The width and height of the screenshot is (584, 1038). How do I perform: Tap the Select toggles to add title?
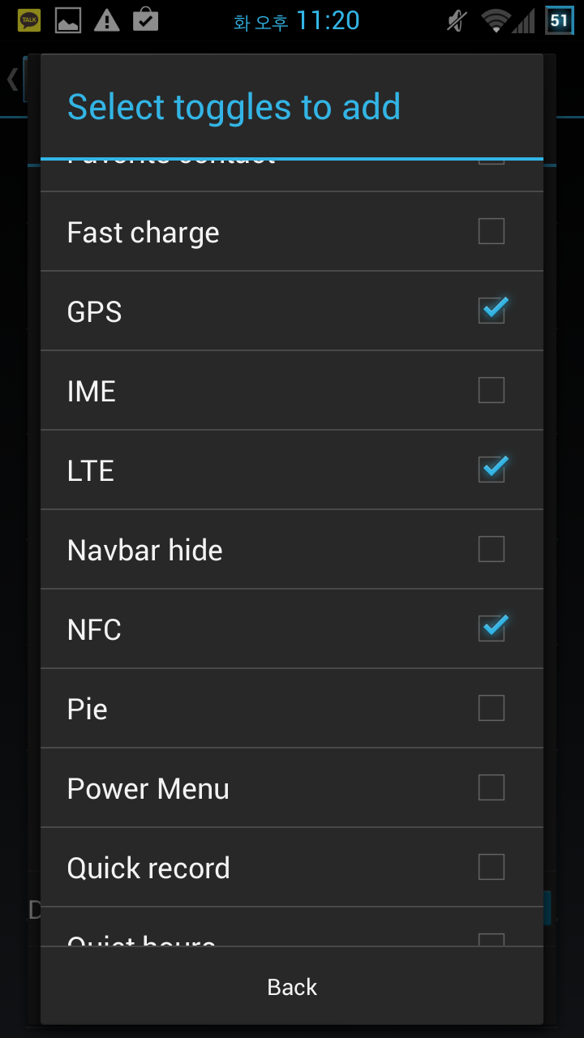pyautogui.click(x=234, y=107)
